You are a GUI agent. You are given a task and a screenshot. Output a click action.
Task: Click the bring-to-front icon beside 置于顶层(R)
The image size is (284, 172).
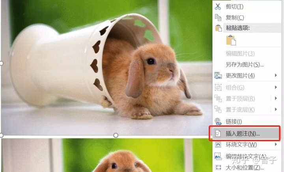(218, 98)
